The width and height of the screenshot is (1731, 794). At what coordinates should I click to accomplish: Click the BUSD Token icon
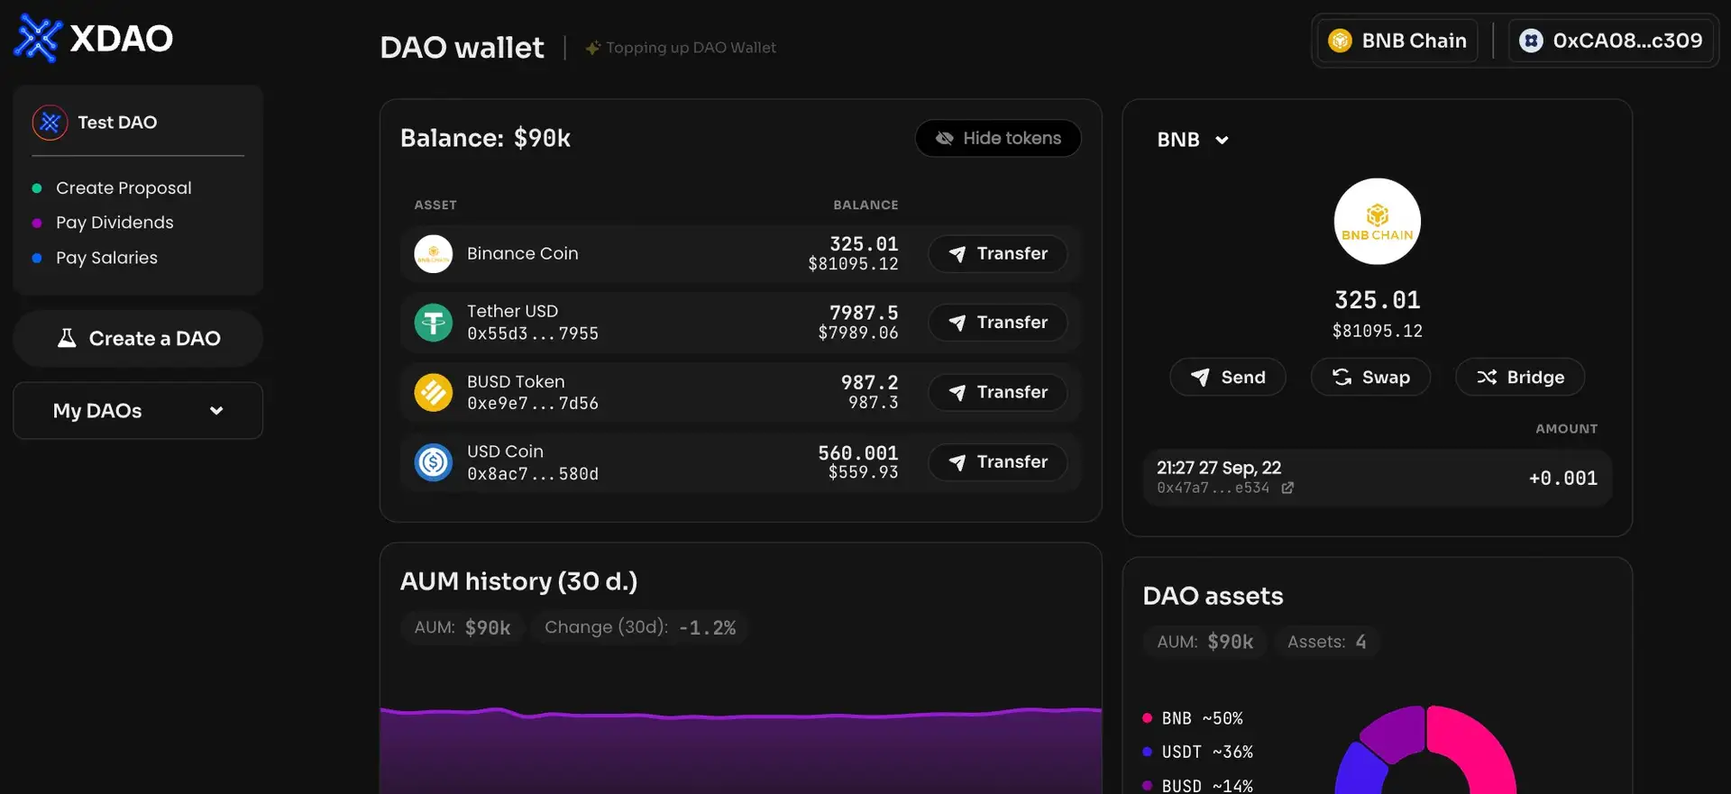[x=433, y=393]
